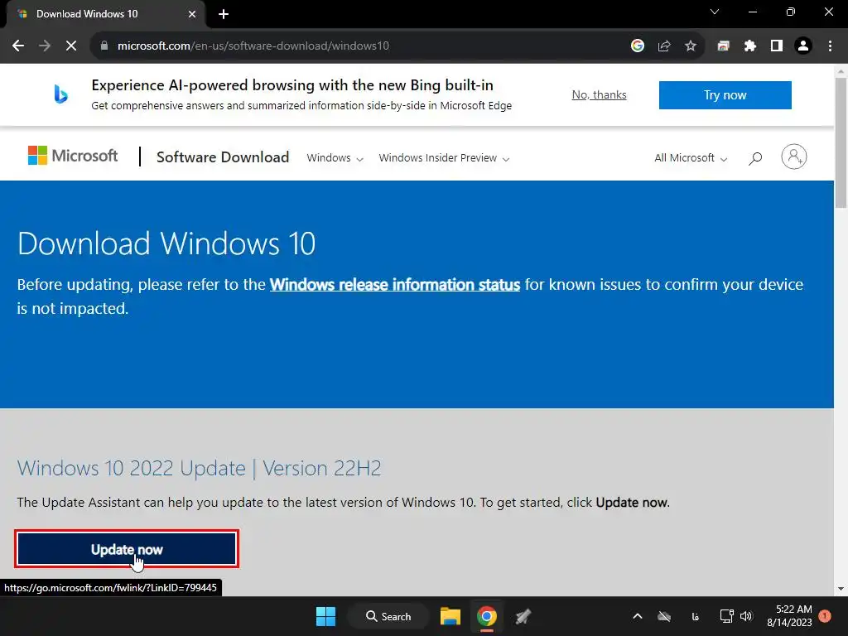Viewport: 848px width, 636px height.
Task: Click the Download Windows 10 heading
Action: [166, 243]
